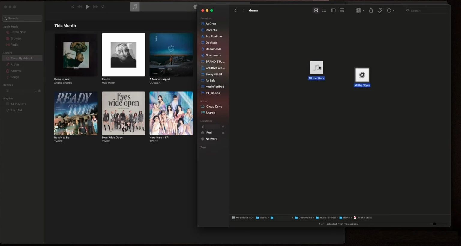Viewport: 461px width, 246px height.
Task: Click the Finder search field
Action: click(x=426, y=10)
